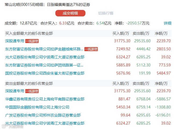This screenshot has width=176, height=130.
Task: Open the 详细 link
Action: coord(167,23)
